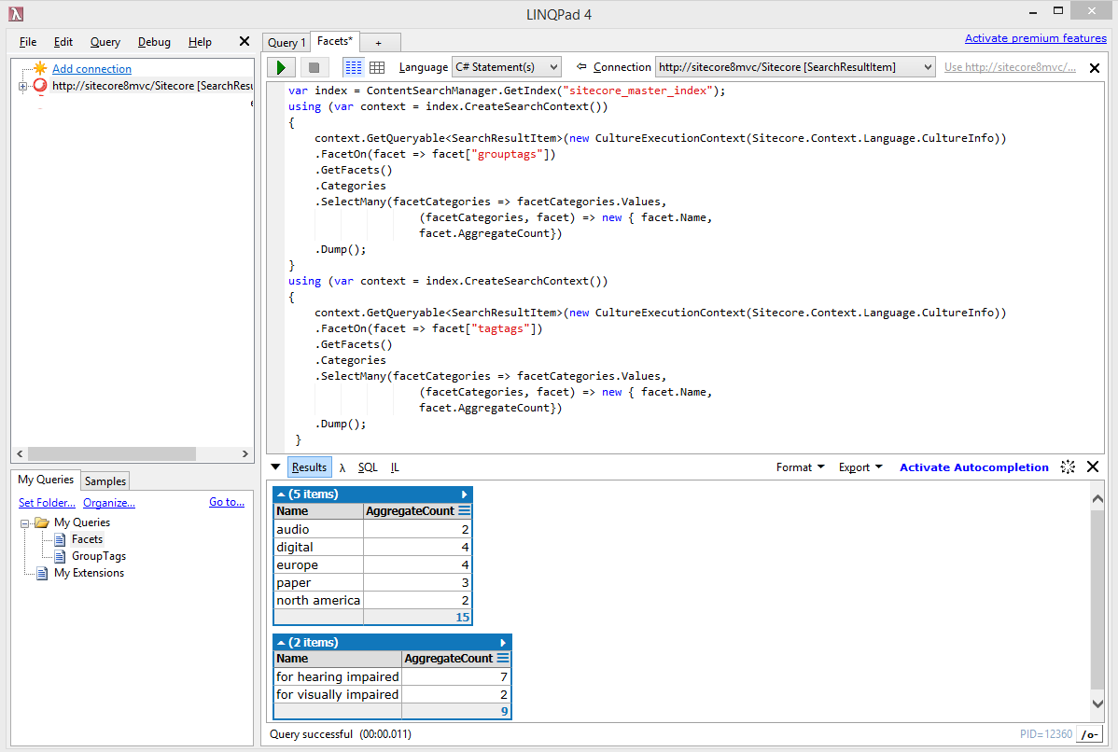Click the Activate premium features link
The height and width of the screenshot is (752, 1118).
pyautogui.click(x=1035, y=38)
